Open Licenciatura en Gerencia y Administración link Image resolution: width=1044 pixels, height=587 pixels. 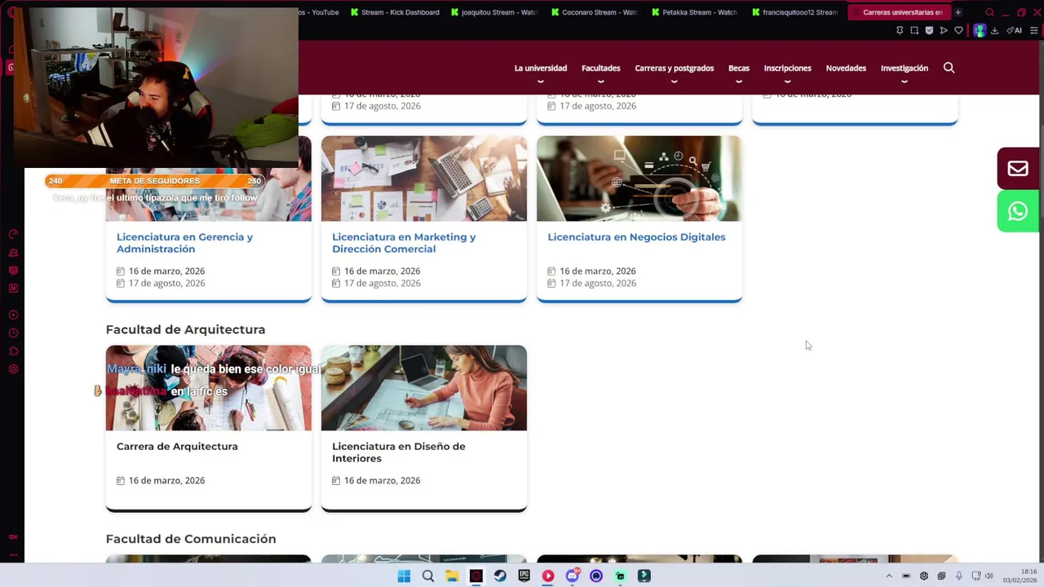tap(184, 243)
